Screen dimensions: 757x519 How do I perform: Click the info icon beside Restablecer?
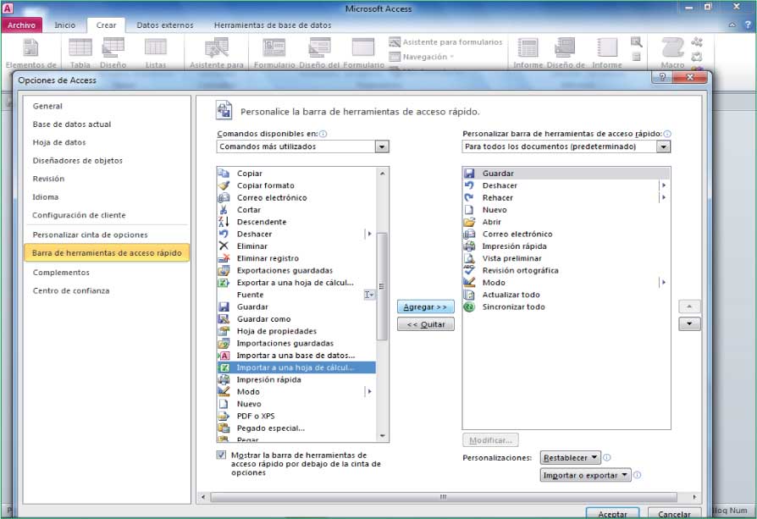point(607,457)
